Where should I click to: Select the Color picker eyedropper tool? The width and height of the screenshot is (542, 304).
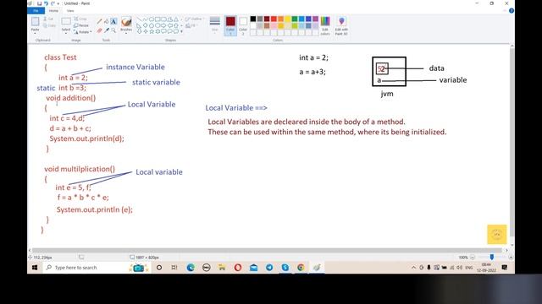click(106, 30)
